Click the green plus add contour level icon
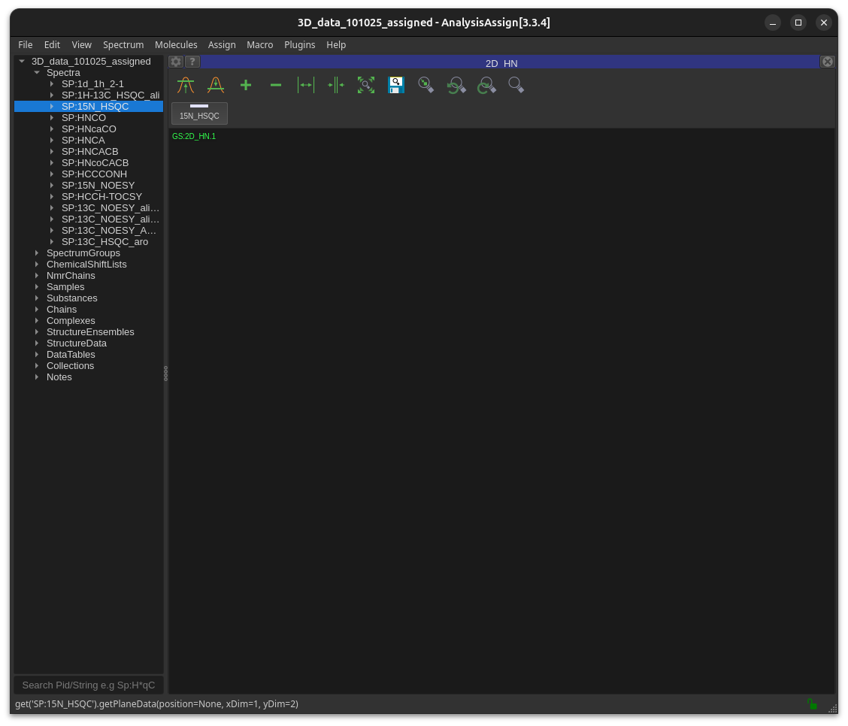This screenshot has height=726, width=848. [246, 85]
